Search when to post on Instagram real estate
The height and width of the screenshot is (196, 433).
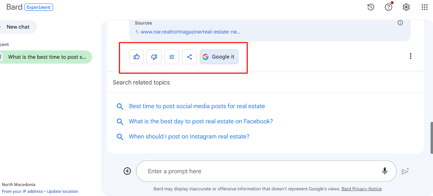pyautogui.click(x=189, y=136)
